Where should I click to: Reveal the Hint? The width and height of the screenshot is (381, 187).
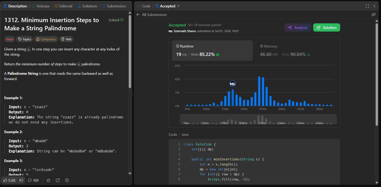click(x=66, y=39)
